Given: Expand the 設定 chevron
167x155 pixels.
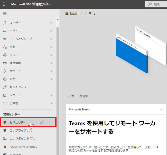Looking at the screenshot, I should coord(51,79).
